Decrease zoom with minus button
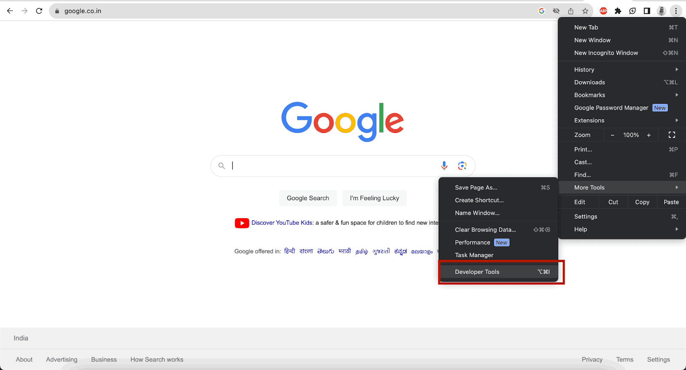Screen dimensions: 686x370 pos(612,135)
